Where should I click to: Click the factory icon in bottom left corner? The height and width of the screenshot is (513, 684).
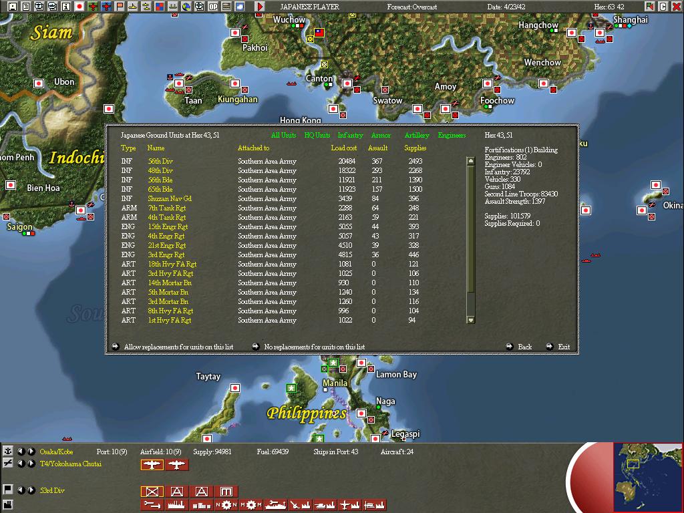pos(7,505)
